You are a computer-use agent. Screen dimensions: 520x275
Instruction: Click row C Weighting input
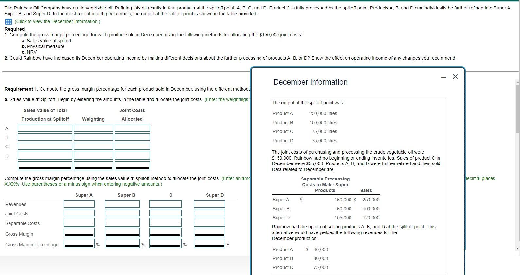pyautogui.click(x=94, y=146)
